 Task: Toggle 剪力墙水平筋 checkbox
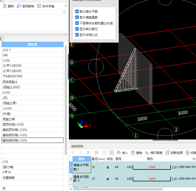tap(77, 11)
